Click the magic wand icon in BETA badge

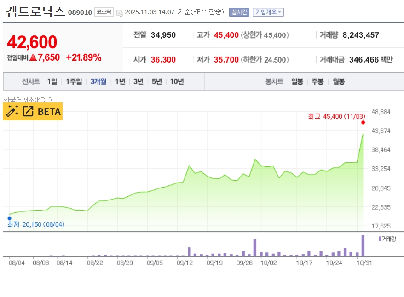click(x=12, y=111)
